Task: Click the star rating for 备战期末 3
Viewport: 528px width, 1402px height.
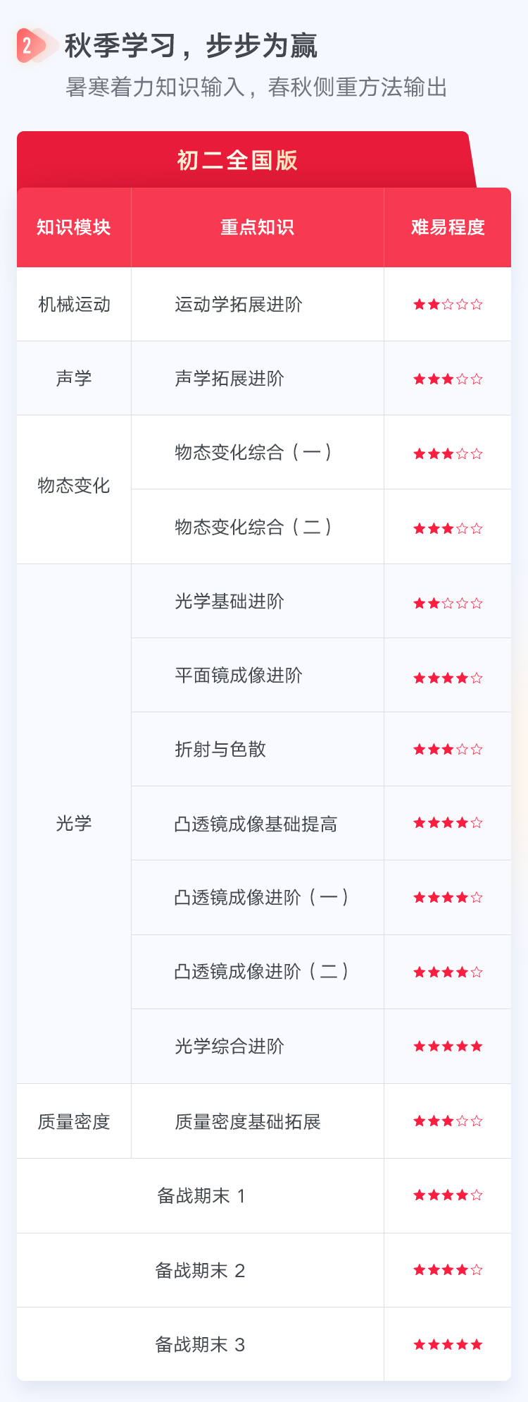Action: pyautogui.click(x=448, y=1344)
